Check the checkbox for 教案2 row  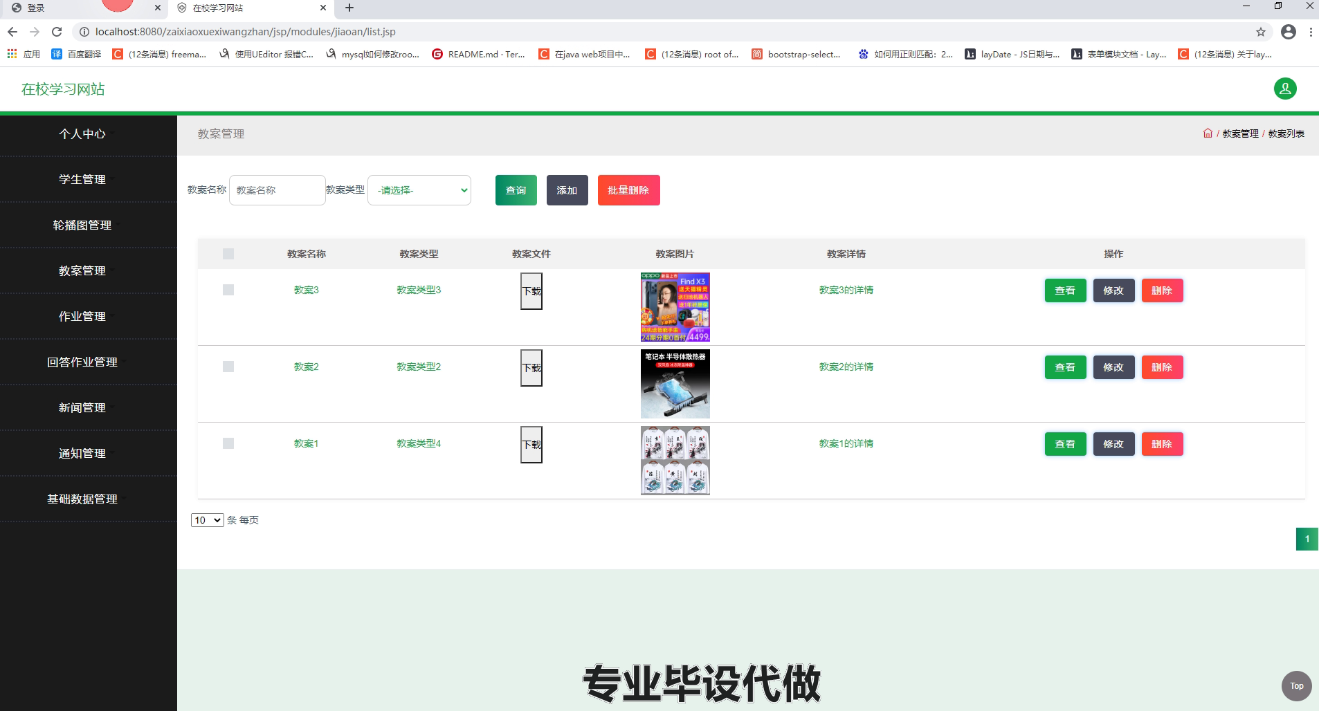click(x=228, y=367)
